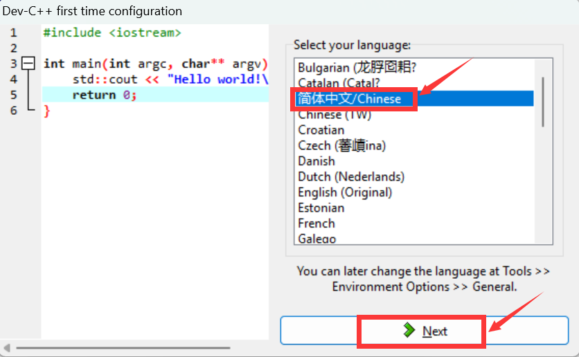The image size is (579, 357).
Task: Click the highlighted return 0; line
Action: pos(155,95)
